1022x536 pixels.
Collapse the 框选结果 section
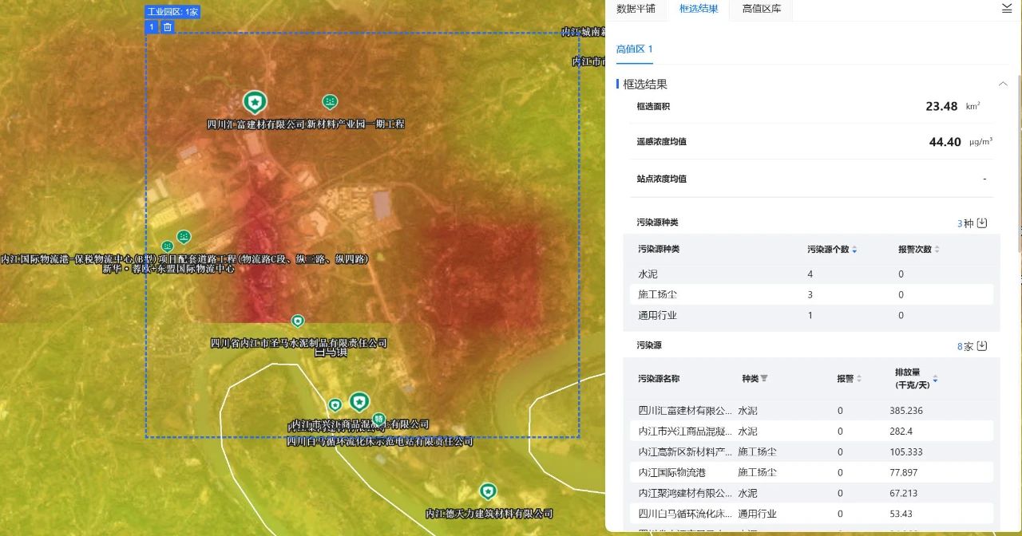pyautogui.click(x=1003, y=84)
